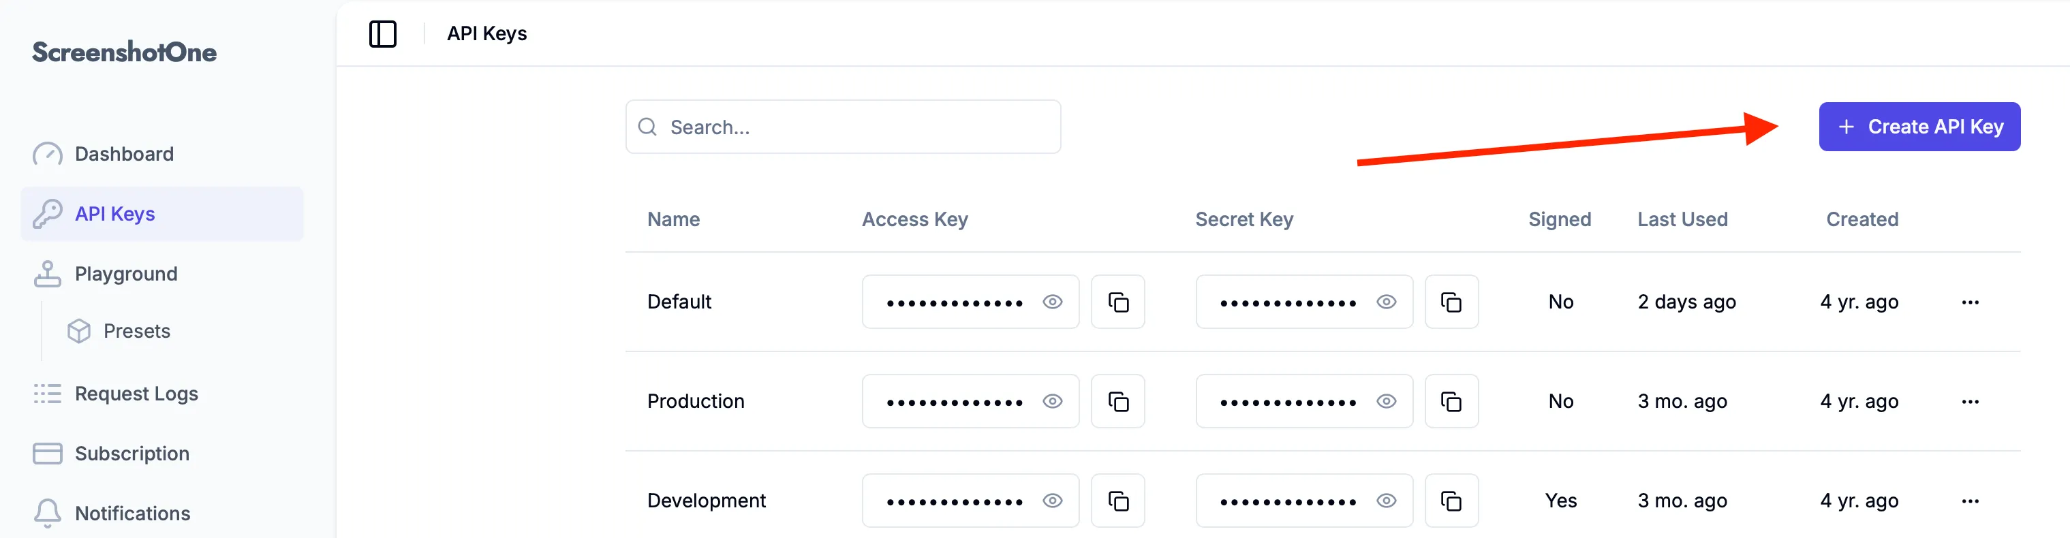Reveal the Default access key value
This screenshot has height=538, width=2070.
(x=1053, y=302)
